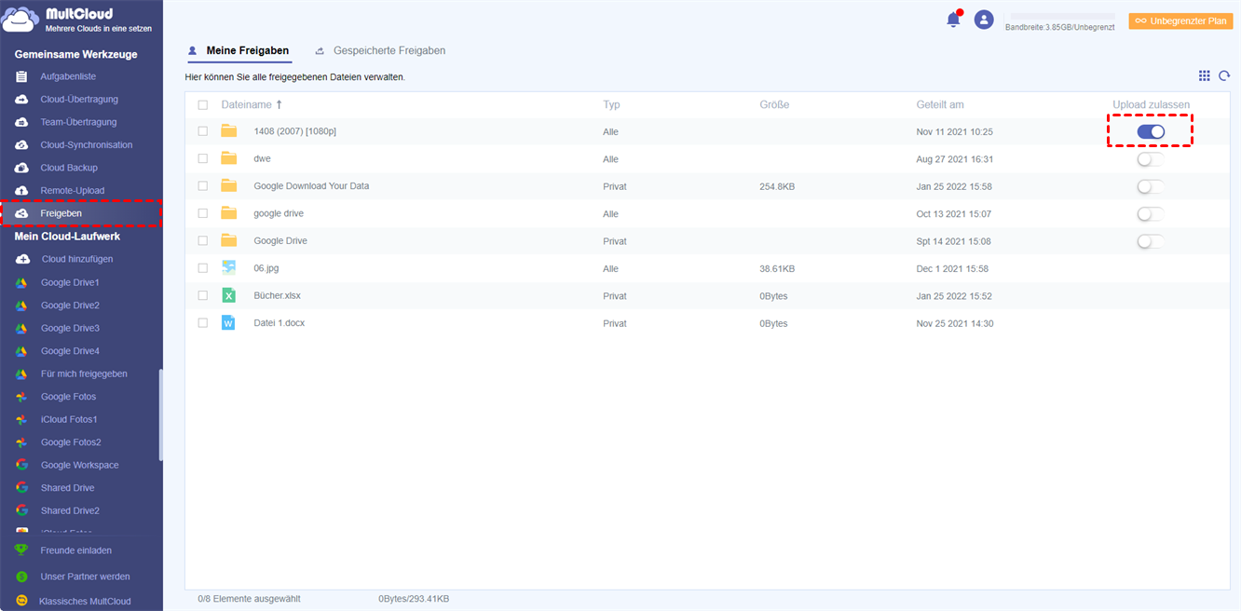The height and width of the screenshot is (611, 1241).
Task: Enable upload toggle for lowercase google drive
Action: 1151,214
